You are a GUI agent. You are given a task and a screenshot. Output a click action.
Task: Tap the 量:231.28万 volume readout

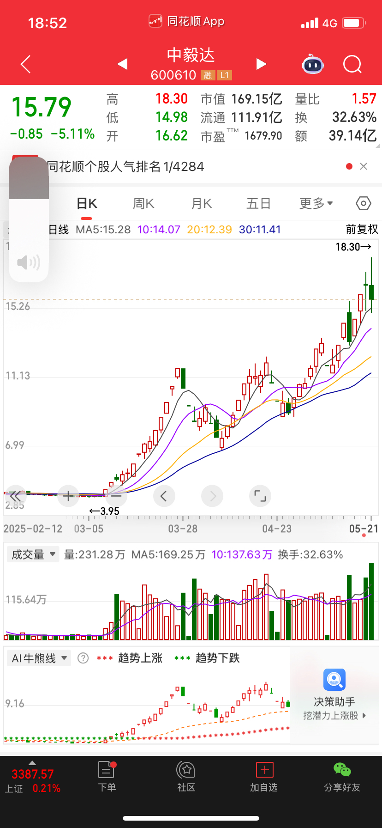coord(95,554)
